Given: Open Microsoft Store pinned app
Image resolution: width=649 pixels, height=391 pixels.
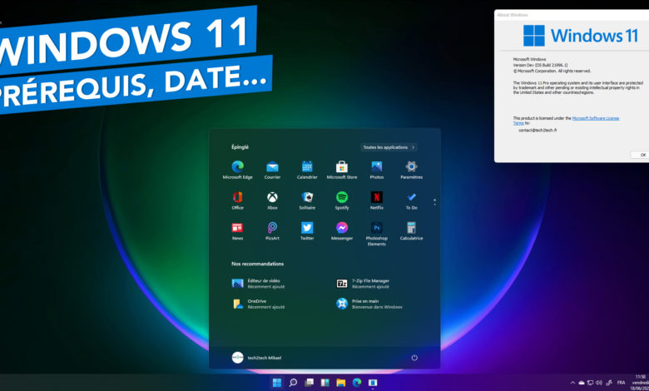Looking at the screenshot, I should tap(342, 170).
